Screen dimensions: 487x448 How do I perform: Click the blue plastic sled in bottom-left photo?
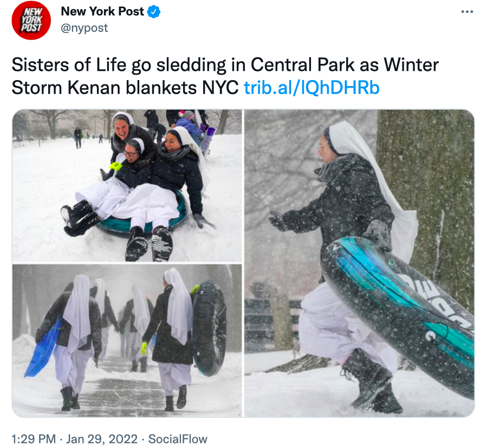point(43,348)
